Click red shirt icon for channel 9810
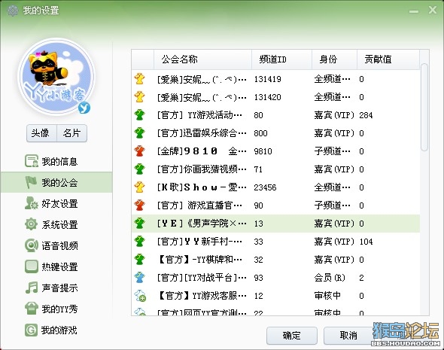 (x=140, y=151)
